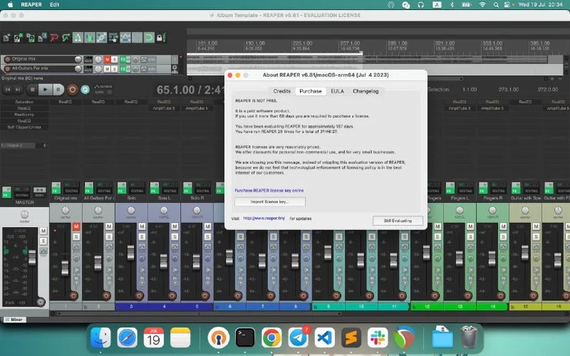570x356 pixels.
Task: Open the Soft Clipper/Limiter FX slot
Action: [24, 127]
